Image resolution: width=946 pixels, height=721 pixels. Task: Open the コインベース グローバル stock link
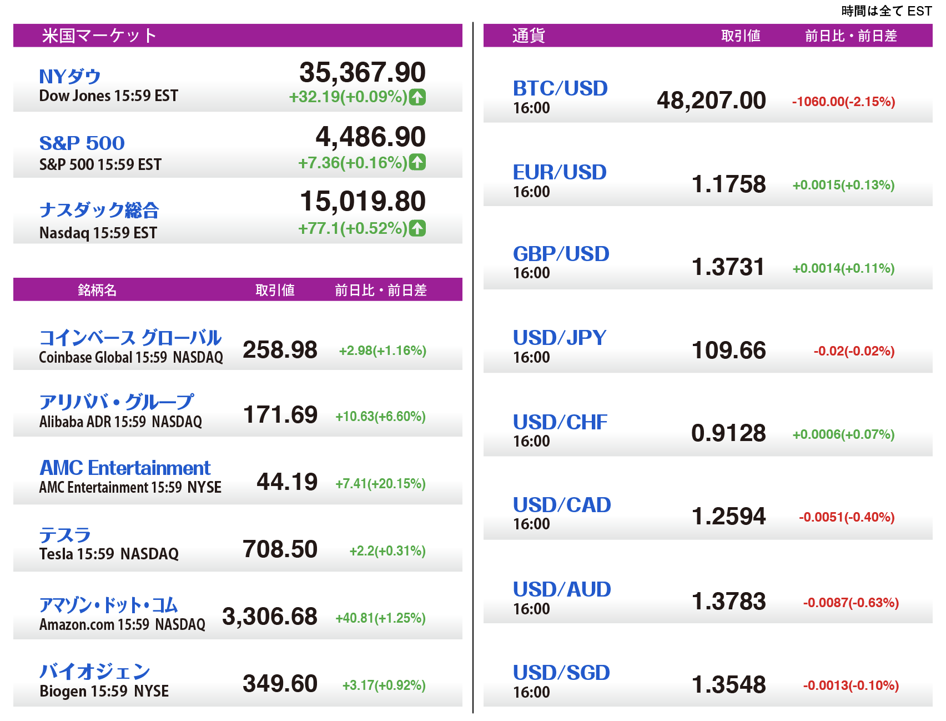click(x=130, y=338)
